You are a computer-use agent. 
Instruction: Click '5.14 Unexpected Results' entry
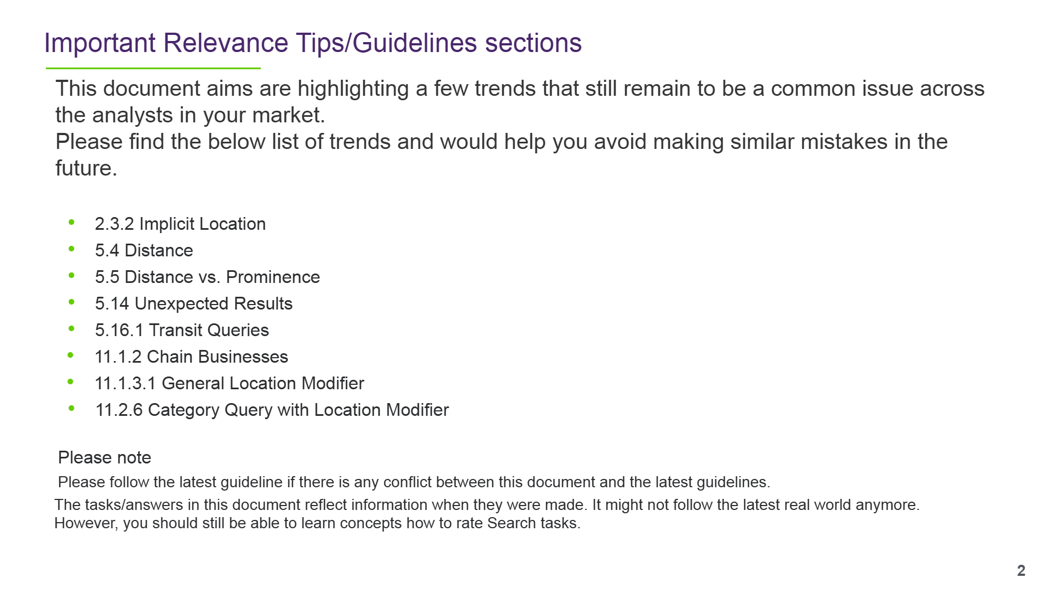[x=193, y=304]
